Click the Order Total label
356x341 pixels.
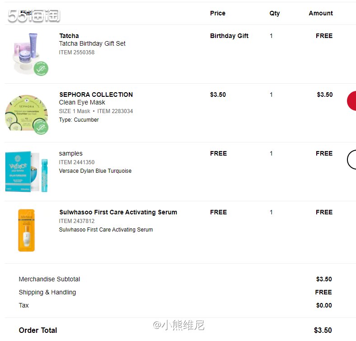pyautogui.click(x=38, y=330)
